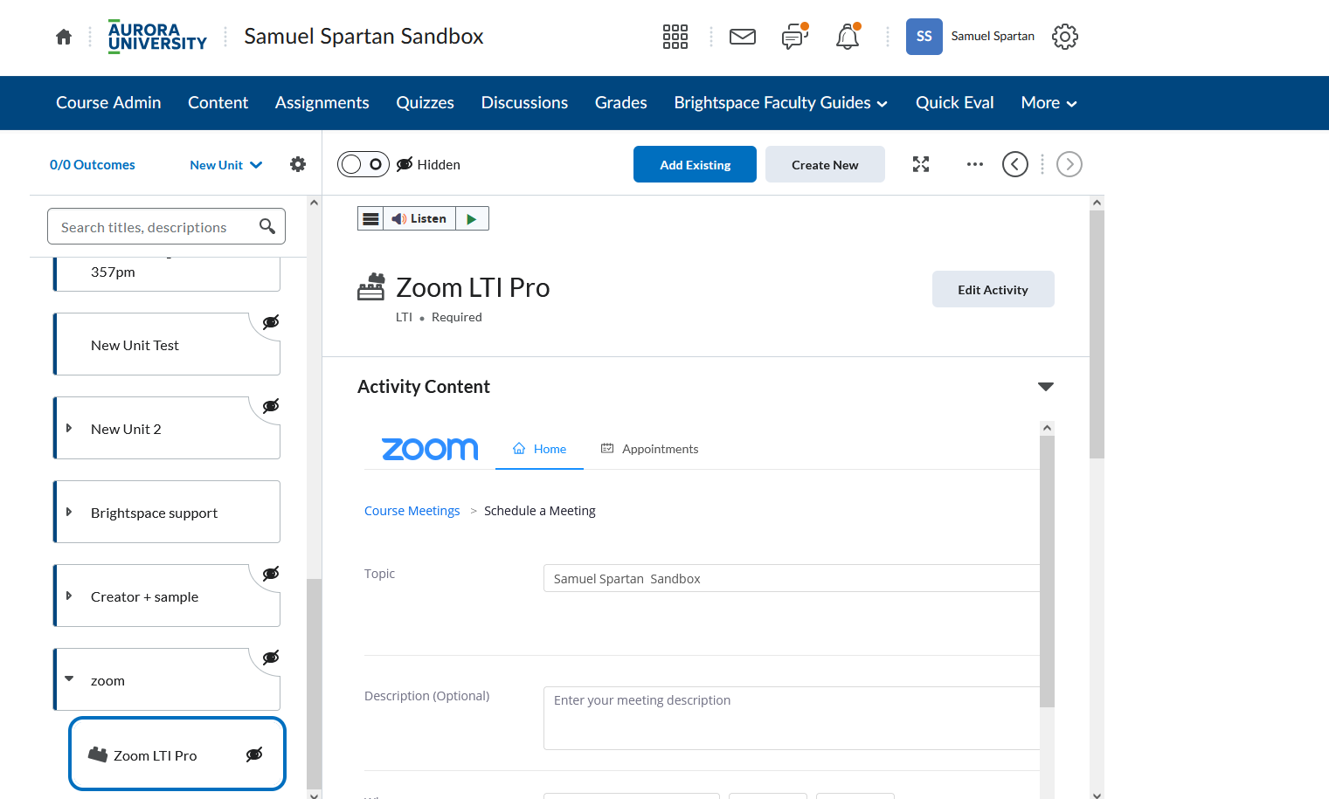The height and width of the screenshot is (799, 1329).
Task: Click the sidebar scrollbar up arrow
Action: coord(315,203)
